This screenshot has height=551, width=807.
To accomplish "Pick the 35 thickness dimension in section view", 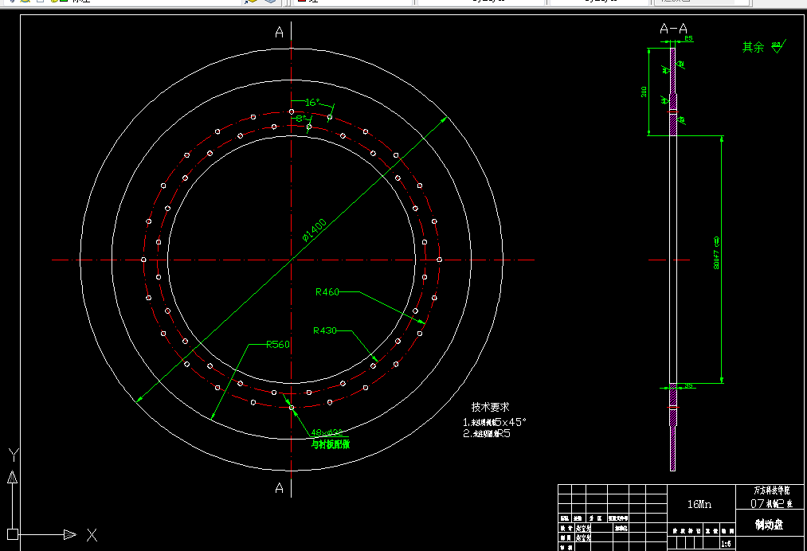I will pyautogui.click(x=688, y=385).
